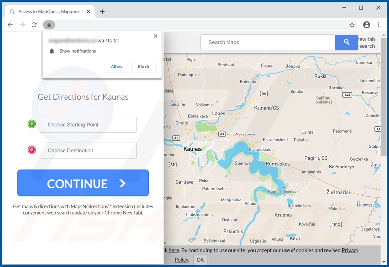This screenshot has width=389, height=267.
Task: Focus the Search Maps field
Action: pyautogui.click(x=268, y=42)
